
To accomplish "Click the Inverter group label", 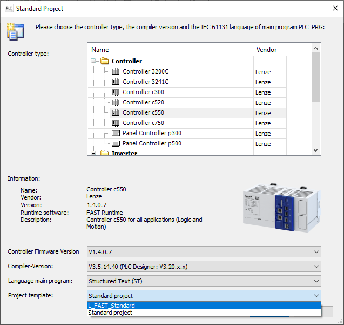I will (124, 153).
